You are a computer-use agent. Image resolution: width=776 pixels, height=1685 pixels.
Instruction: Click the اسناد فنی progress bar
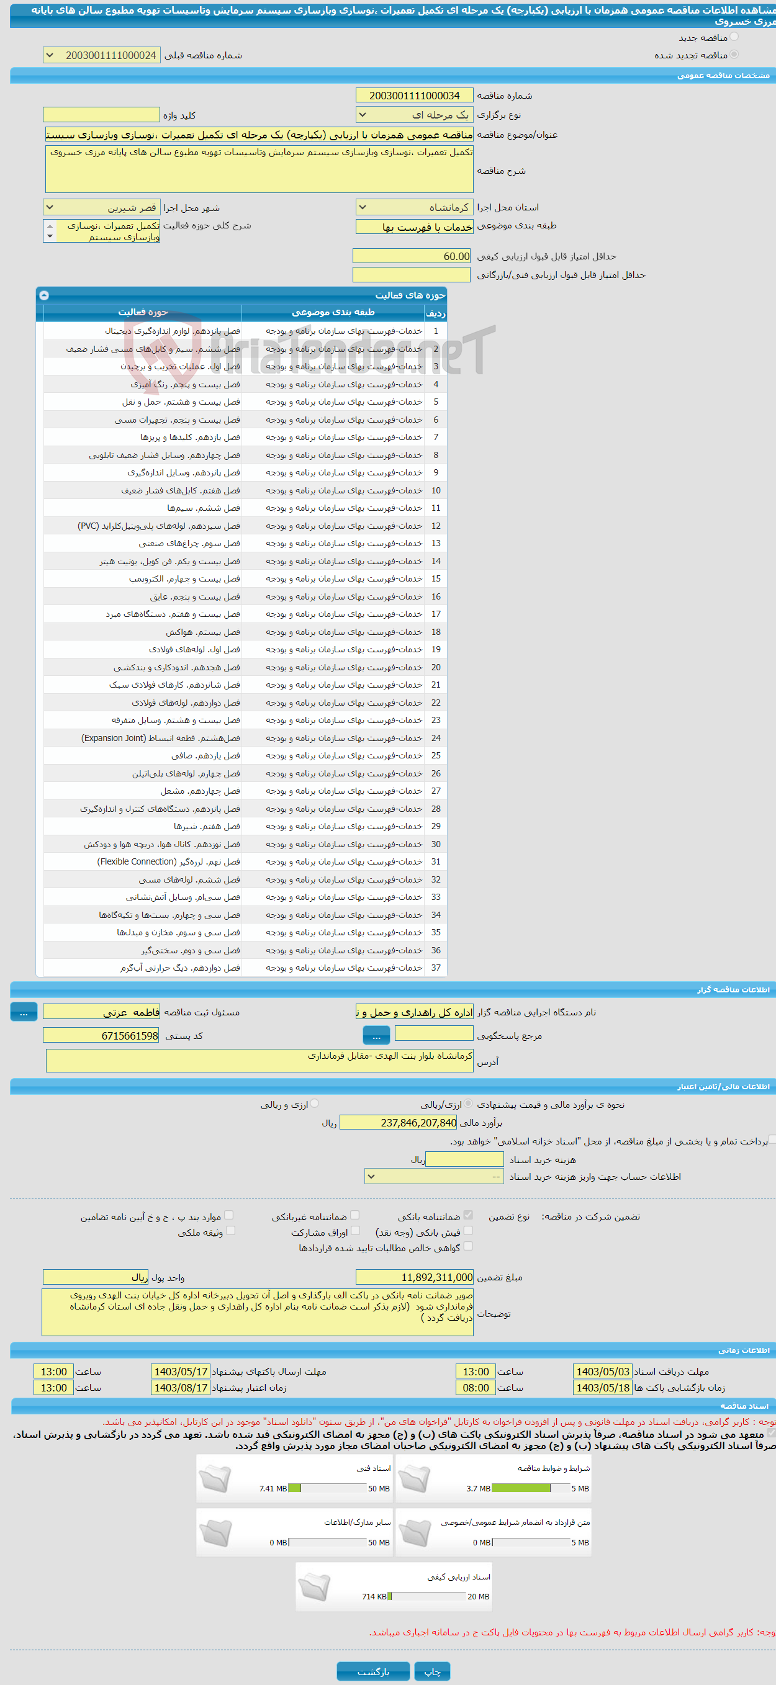327,1488
